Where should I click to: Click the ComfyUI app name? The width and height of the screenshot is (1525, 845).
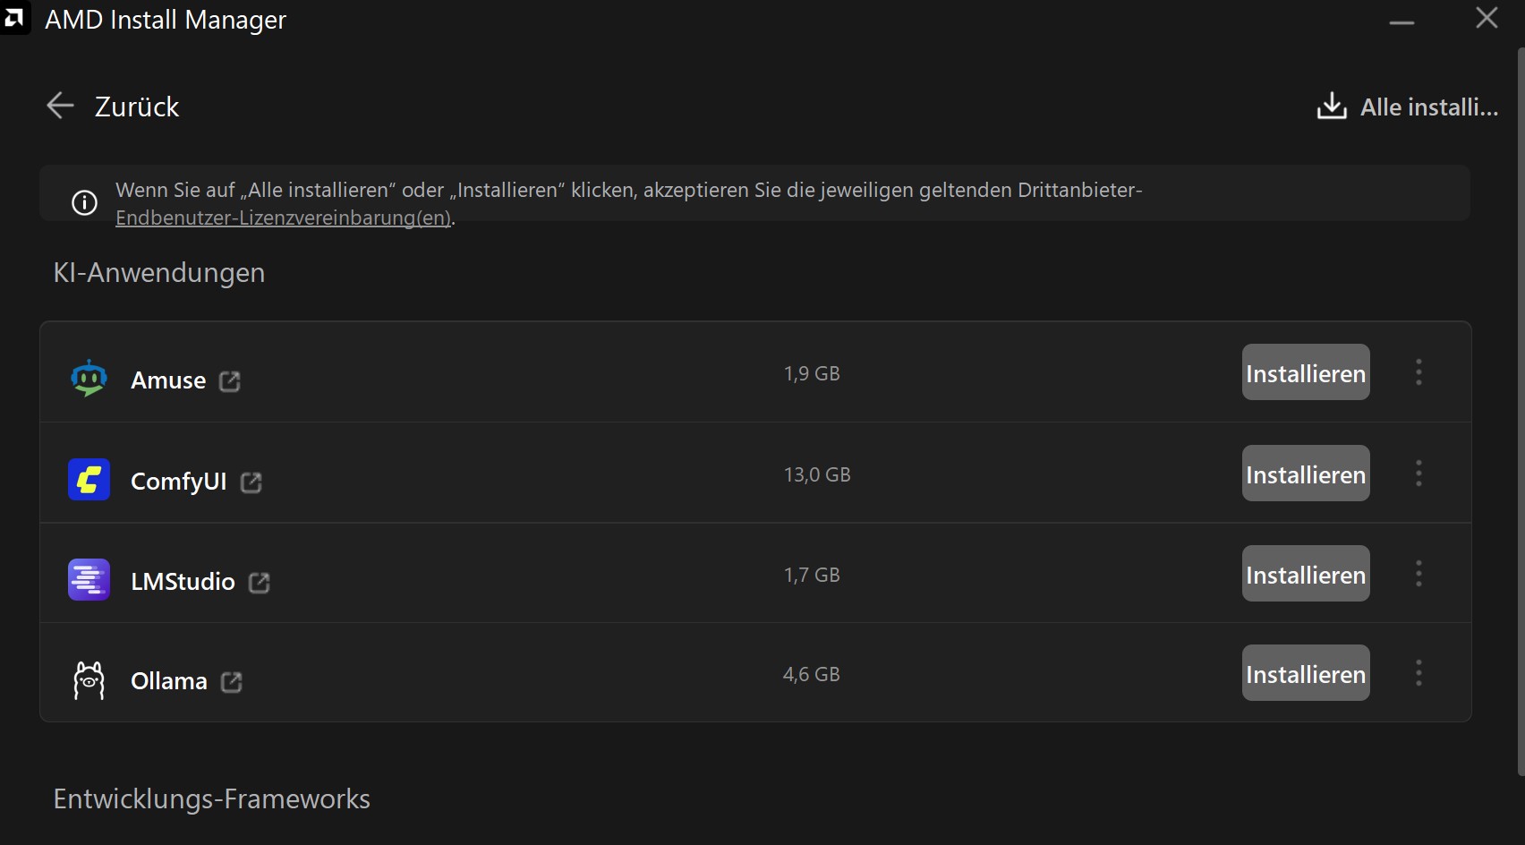179,482
